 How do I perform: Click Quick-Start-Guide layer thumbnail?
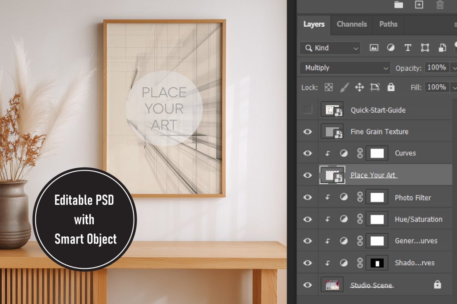pos(332,109)
